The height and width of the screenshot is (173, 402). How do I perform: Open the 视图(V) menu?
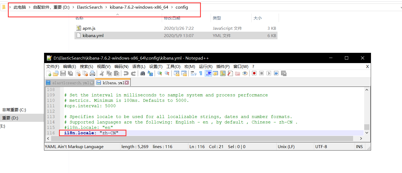point(104,66)
